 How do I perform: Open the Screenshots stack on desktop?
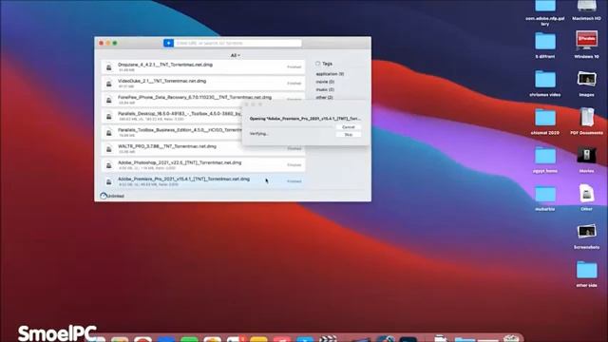tap(587, 232)
